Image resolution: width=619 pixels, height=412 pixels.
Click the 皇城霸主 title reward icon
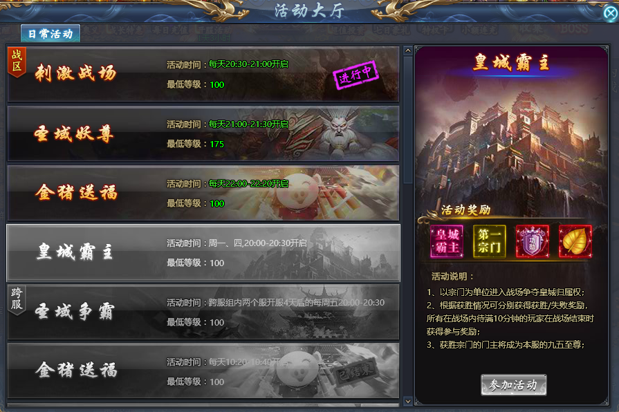[x=447, y=241]
